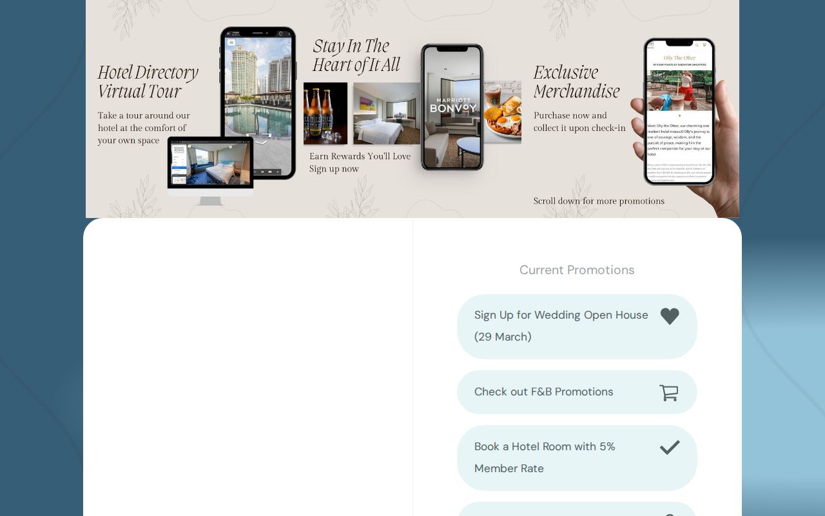
Task: Click the Hotel Directory Virtual Tour heading
Action: [148, 81]
